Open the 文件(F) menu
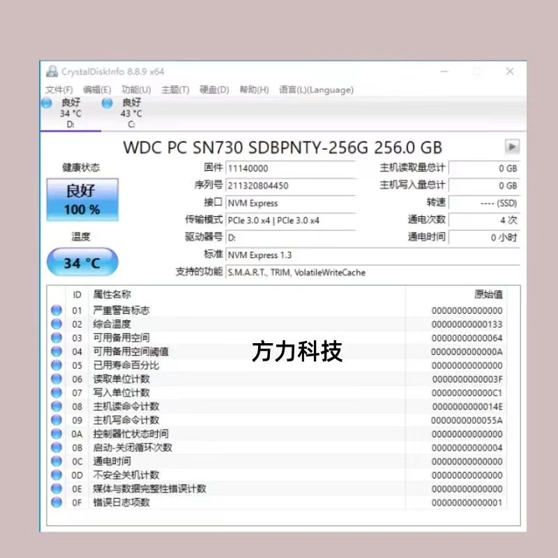 coord(59,90)
